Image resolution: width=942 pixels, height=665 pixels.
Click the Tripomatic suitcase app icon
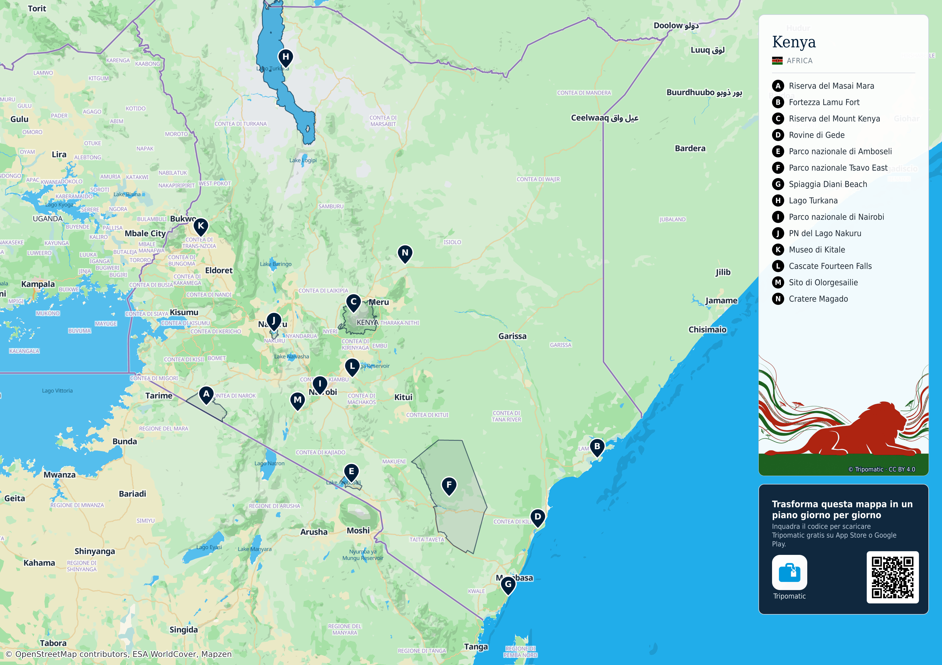pos(789,572)
